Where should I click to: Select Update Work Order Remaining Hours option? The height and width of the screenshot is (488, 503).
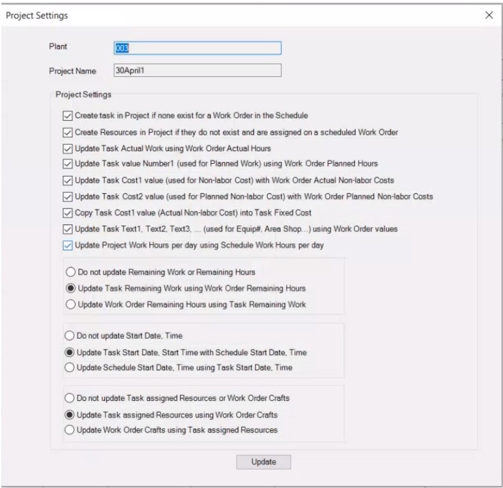click(69, 304)
